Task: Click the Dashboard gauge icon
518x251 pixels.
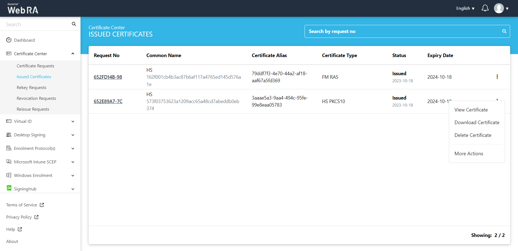Action: pyautogui.click(x=9, y=40)
